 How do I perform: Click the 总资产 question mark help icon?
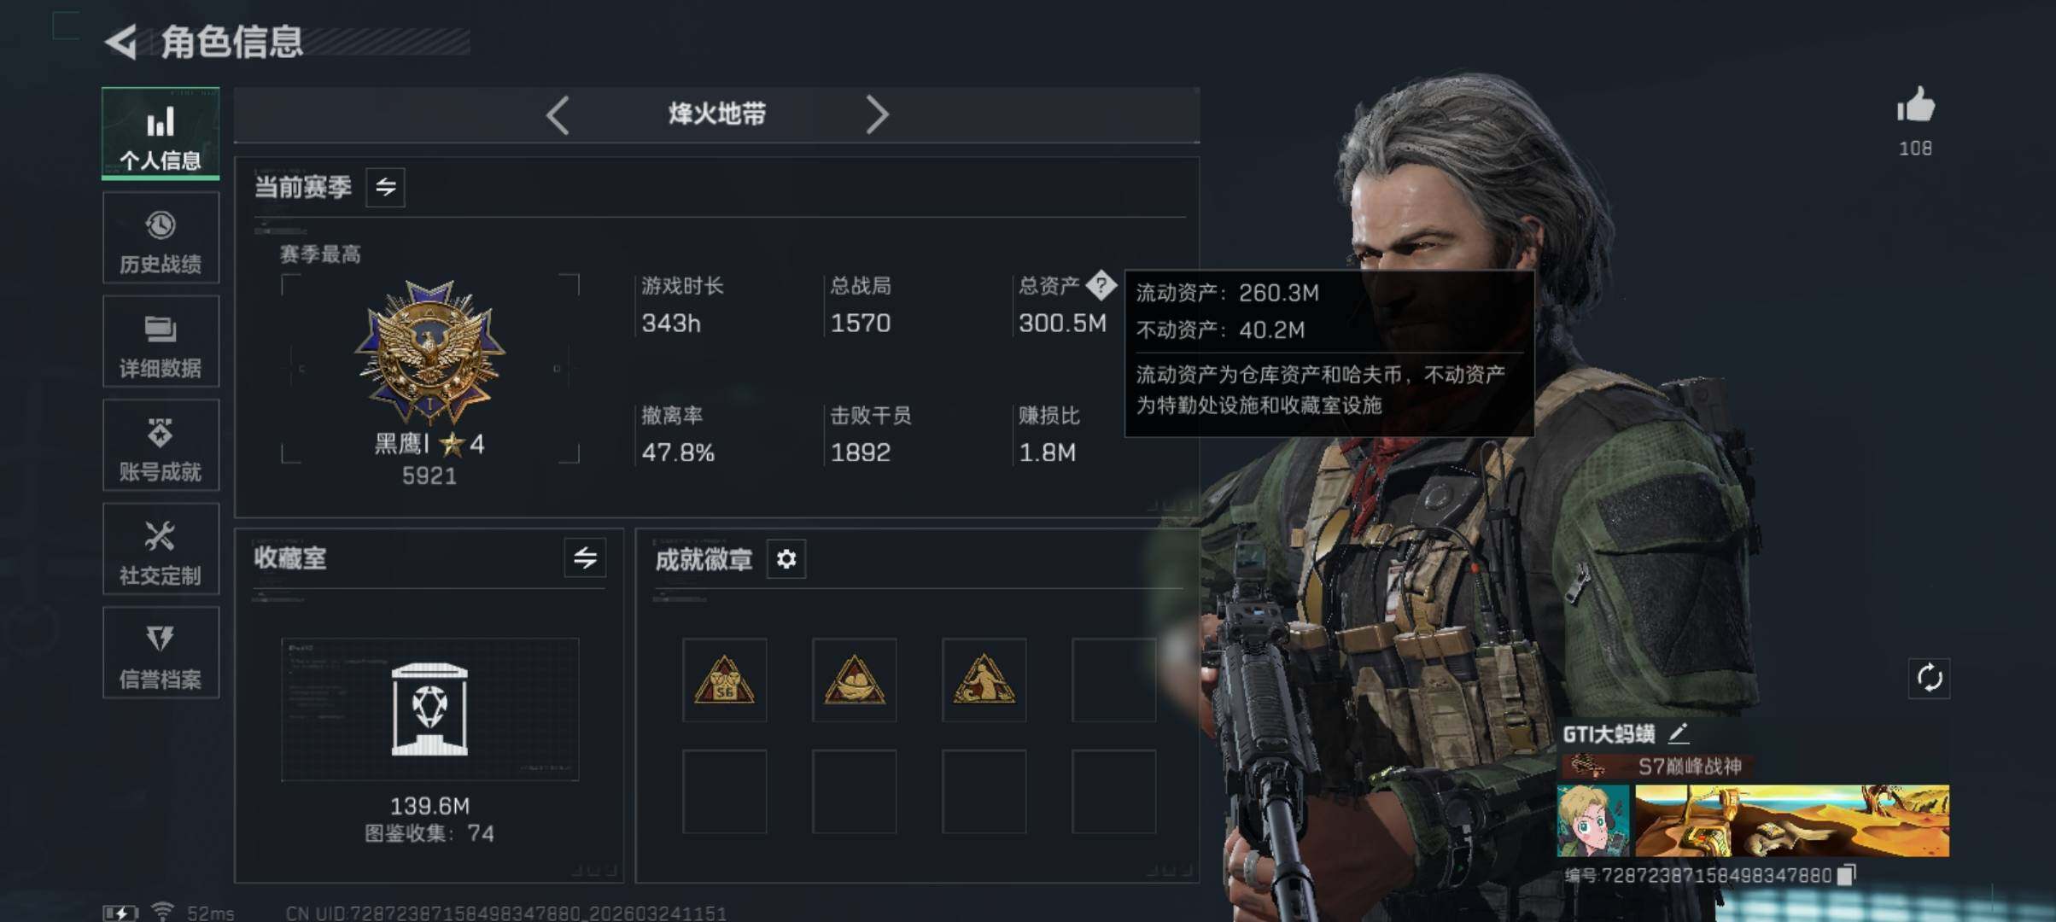(1101, 285)
